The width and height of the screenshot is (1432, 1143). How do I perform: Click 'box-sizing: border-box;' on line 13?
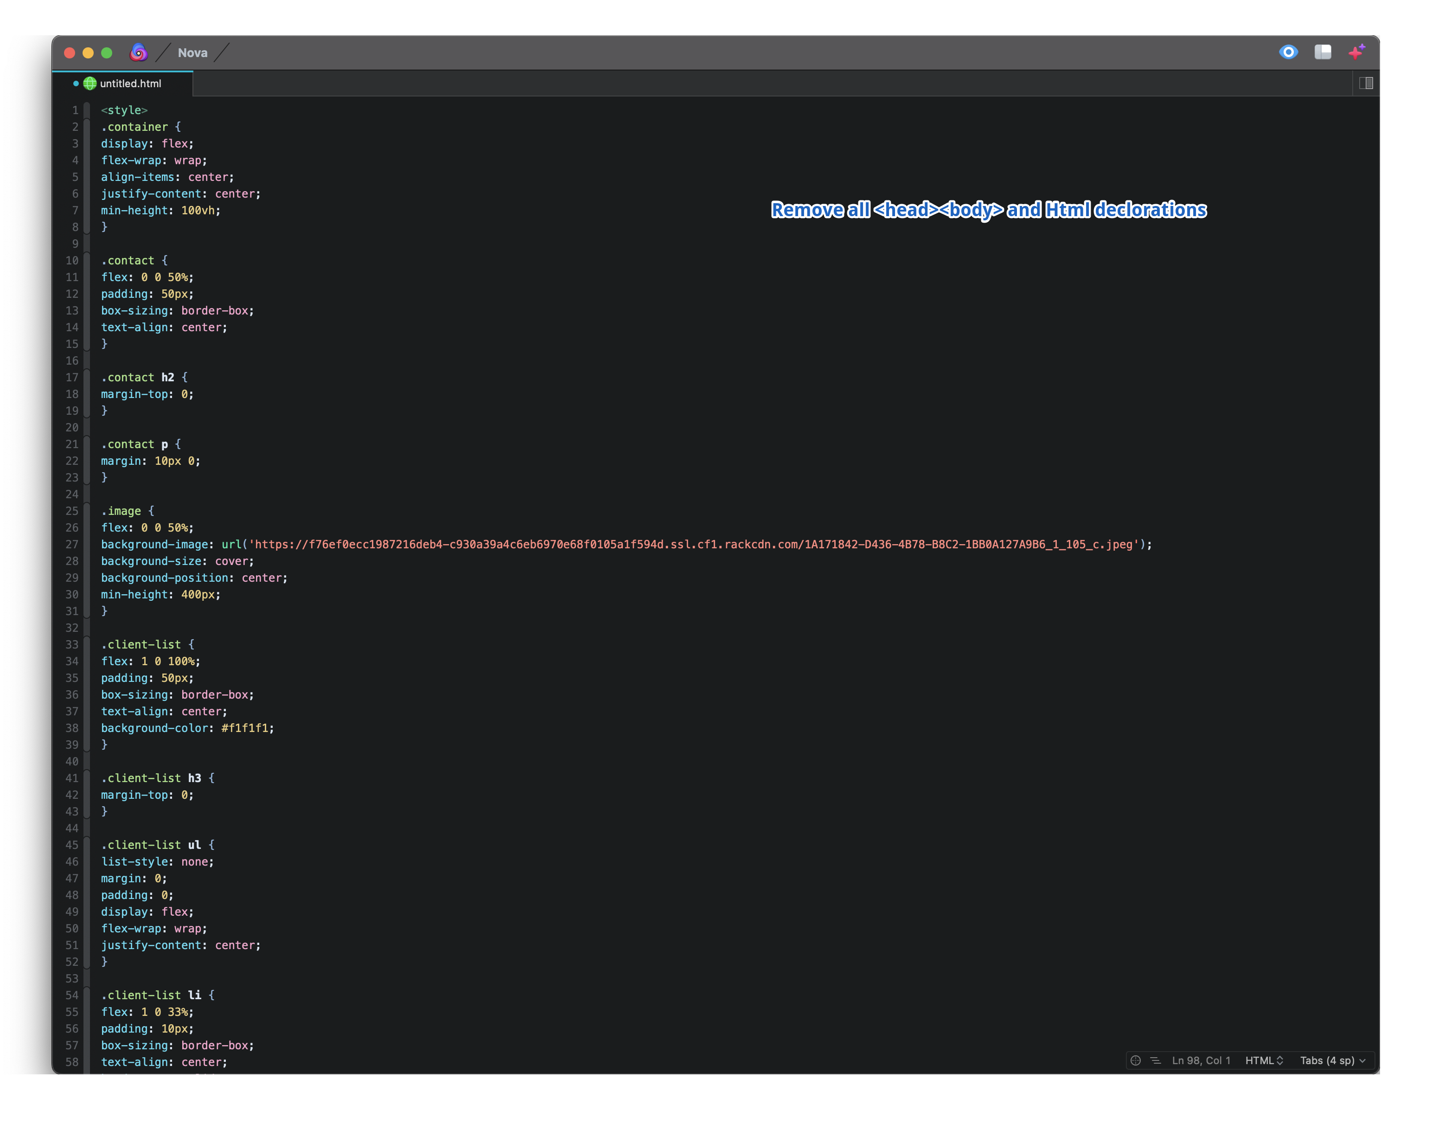pos(177,310)
